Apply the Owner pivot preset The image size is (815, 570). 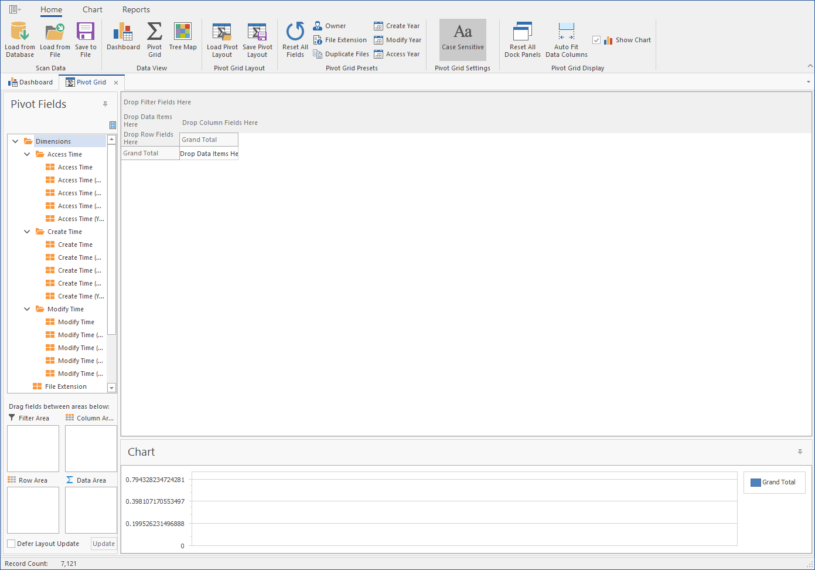coord(329,26)
